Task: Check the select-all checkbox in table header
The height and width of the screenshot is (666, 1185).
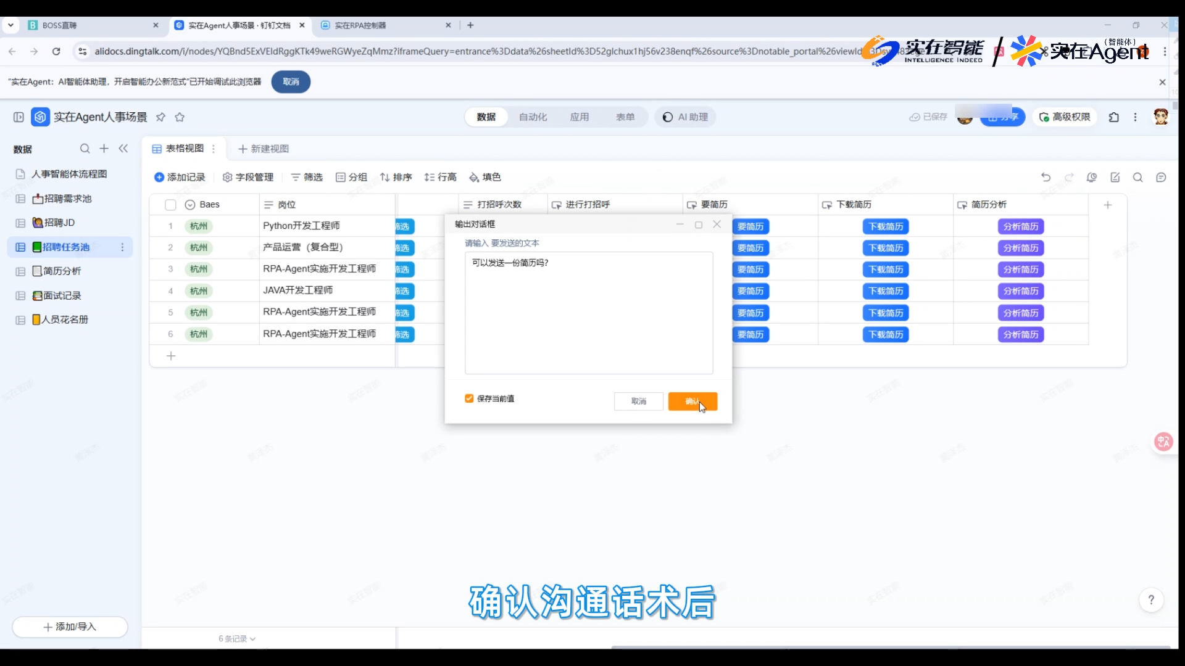Action: (171, 205)
